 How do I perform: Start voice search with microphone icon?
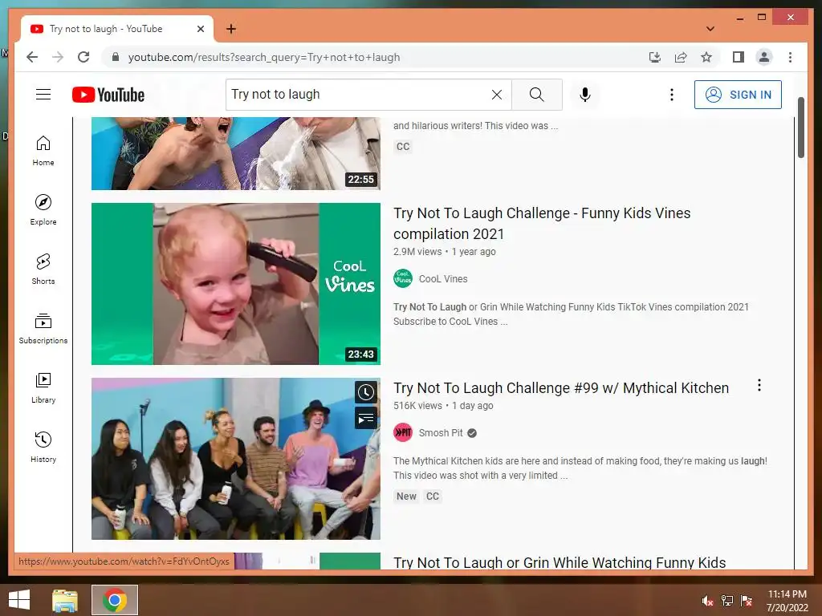[585, 95]
